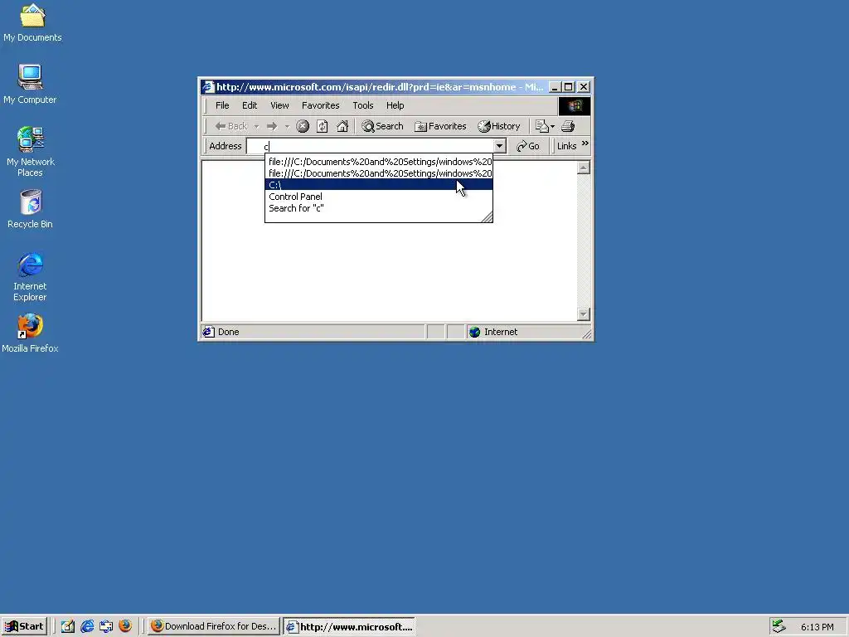Image resolution: width=849 pixels, height=637 pixels.
Task: Choose first file:///C:/Documents suggestion
Action: click(379, 162)
